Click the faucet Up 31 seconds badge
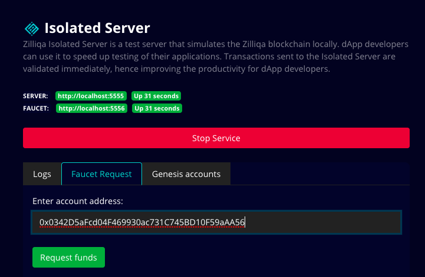The height and width of the screenshot is (277, 425). pyautogui.click(x=157, y=108)
